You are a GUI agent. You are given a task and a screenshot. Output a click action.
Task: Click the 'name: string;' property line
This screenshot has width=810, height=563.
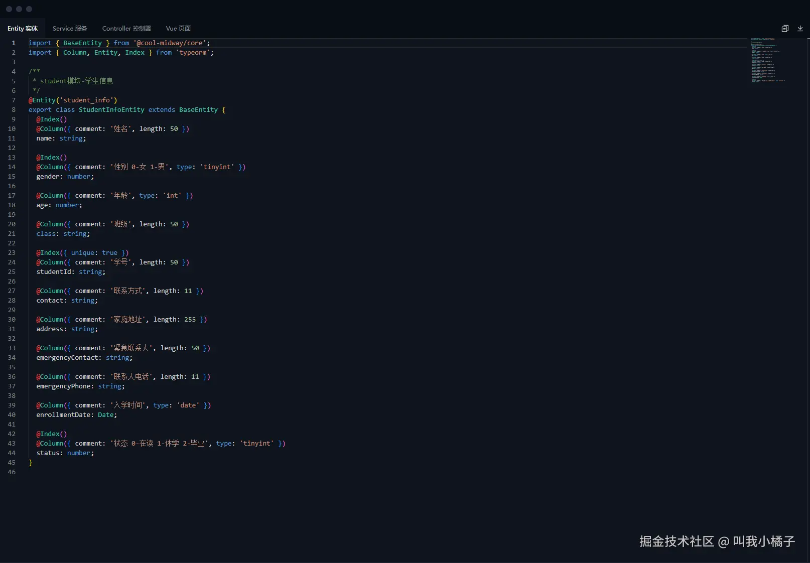tap(61, 138)
